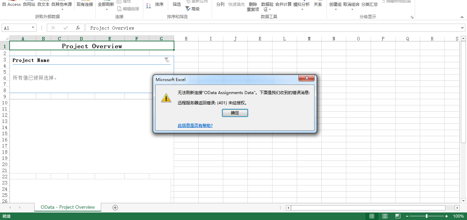Image resolution: width=467 pixels, height=220 pixels.
Task: Open zoom dialog via the 100% label
Action: (x=458, y=216)
